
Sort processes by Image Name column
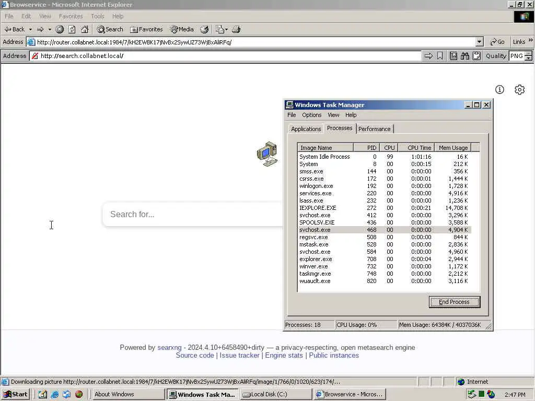point(325,148)
